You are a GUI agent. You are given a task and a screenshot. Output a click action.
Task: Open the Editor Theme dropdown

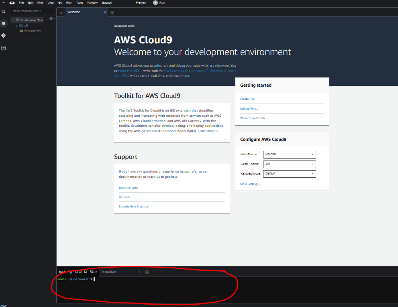(289, 164)
